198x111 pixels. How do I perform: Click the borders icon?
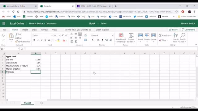click(x=53, y=40)
